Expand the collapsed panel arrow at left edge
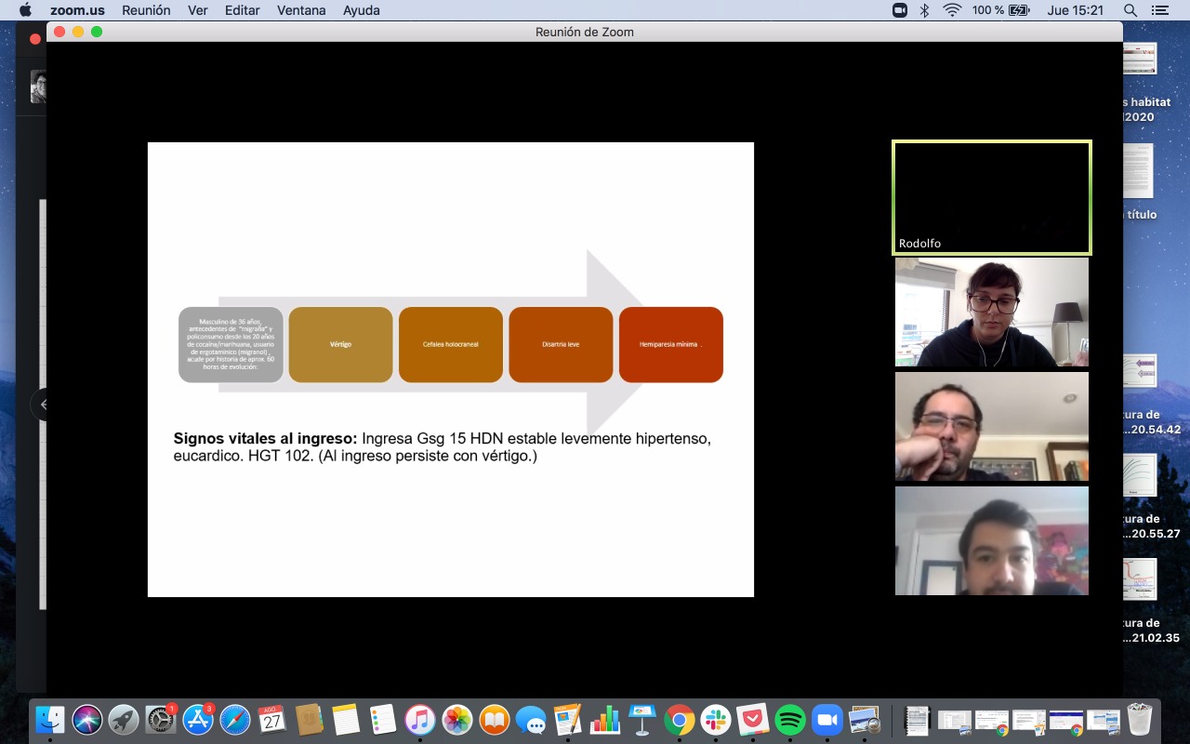1190x744 pixels. tap(42, 405)
